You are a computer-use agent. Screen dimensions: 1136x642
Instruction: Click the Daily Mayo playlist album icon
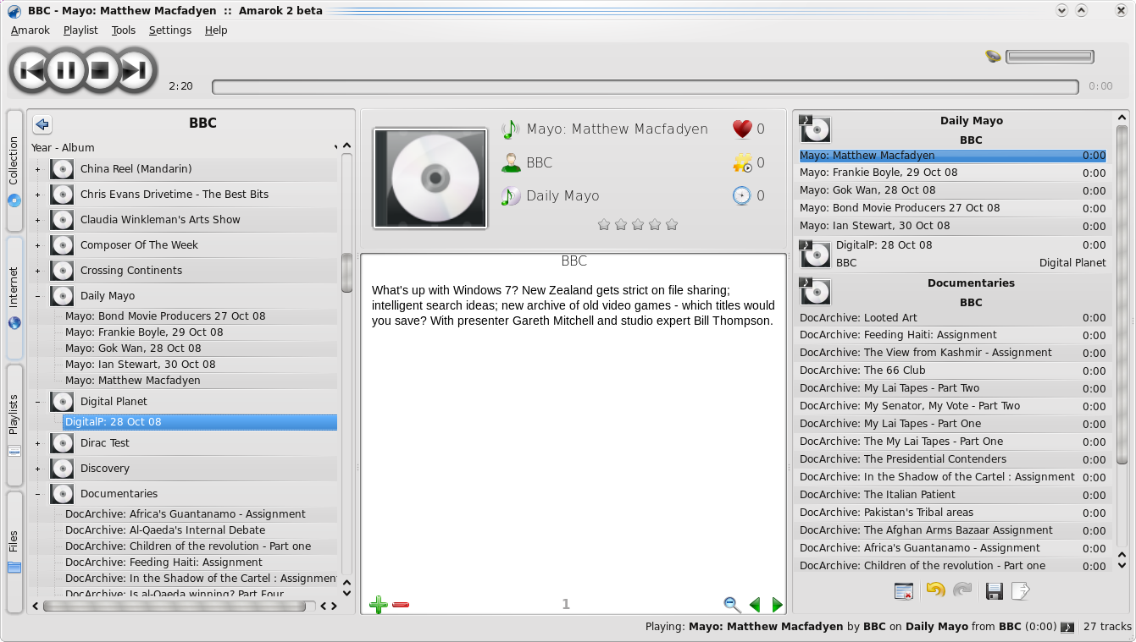pyautogui.click(x=815, y=129)
